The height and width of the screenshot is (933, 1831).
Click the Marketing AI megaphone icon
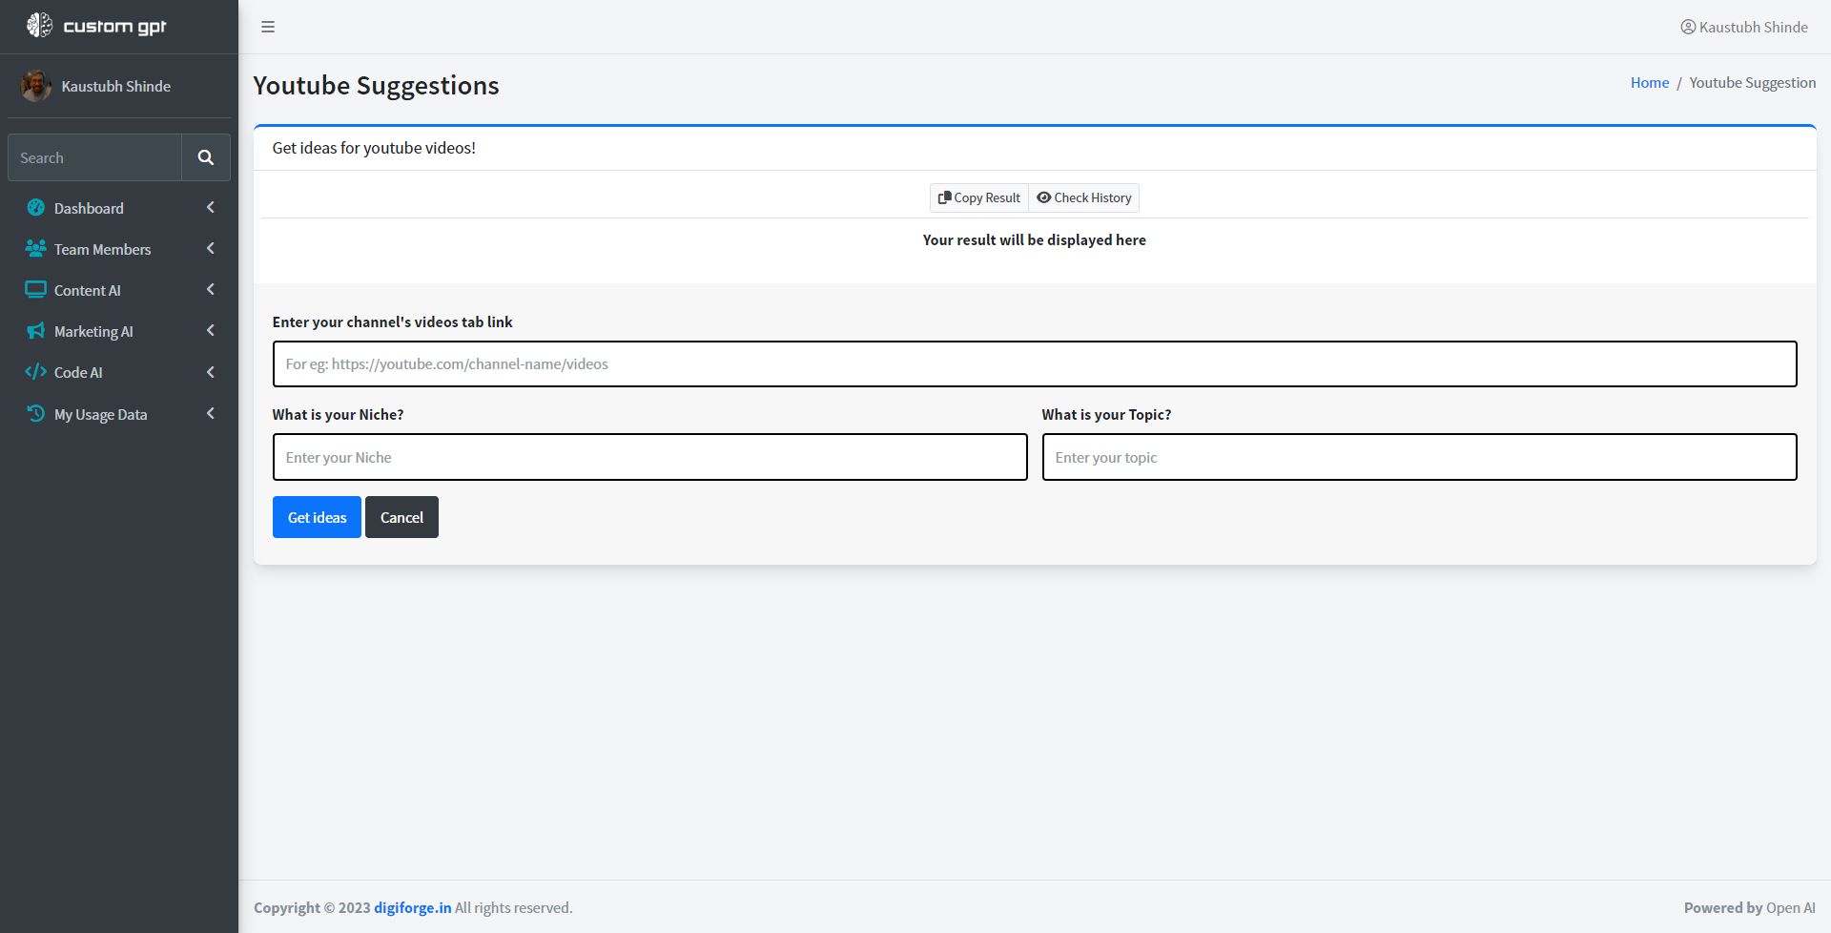36,331
